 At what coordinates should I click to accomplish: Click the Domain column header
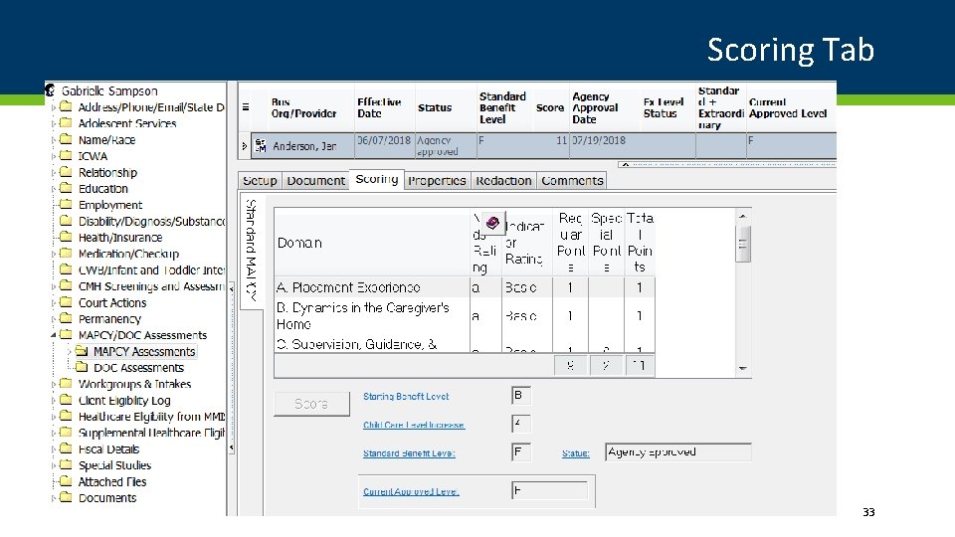coord(371,243)
